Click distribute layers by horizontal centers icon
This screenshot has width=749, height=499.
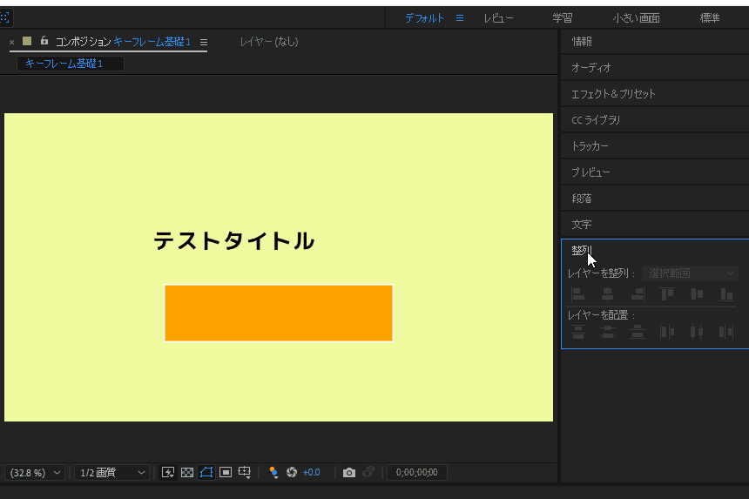[697, 332]
